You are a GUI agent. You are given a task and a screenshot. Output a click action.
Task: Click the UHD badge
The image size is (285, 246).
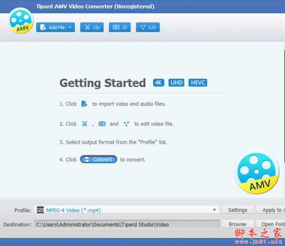[x=176, y=83]
